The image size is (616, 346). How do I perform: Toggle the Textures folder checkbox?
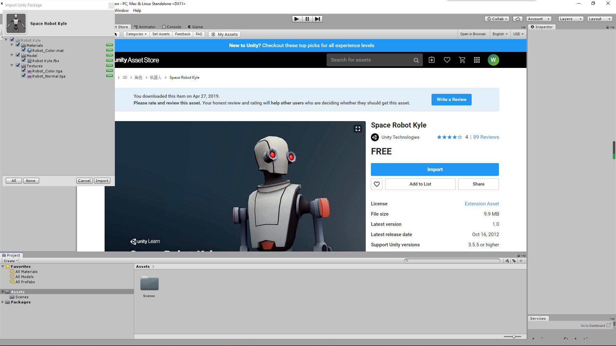(18, 65)
